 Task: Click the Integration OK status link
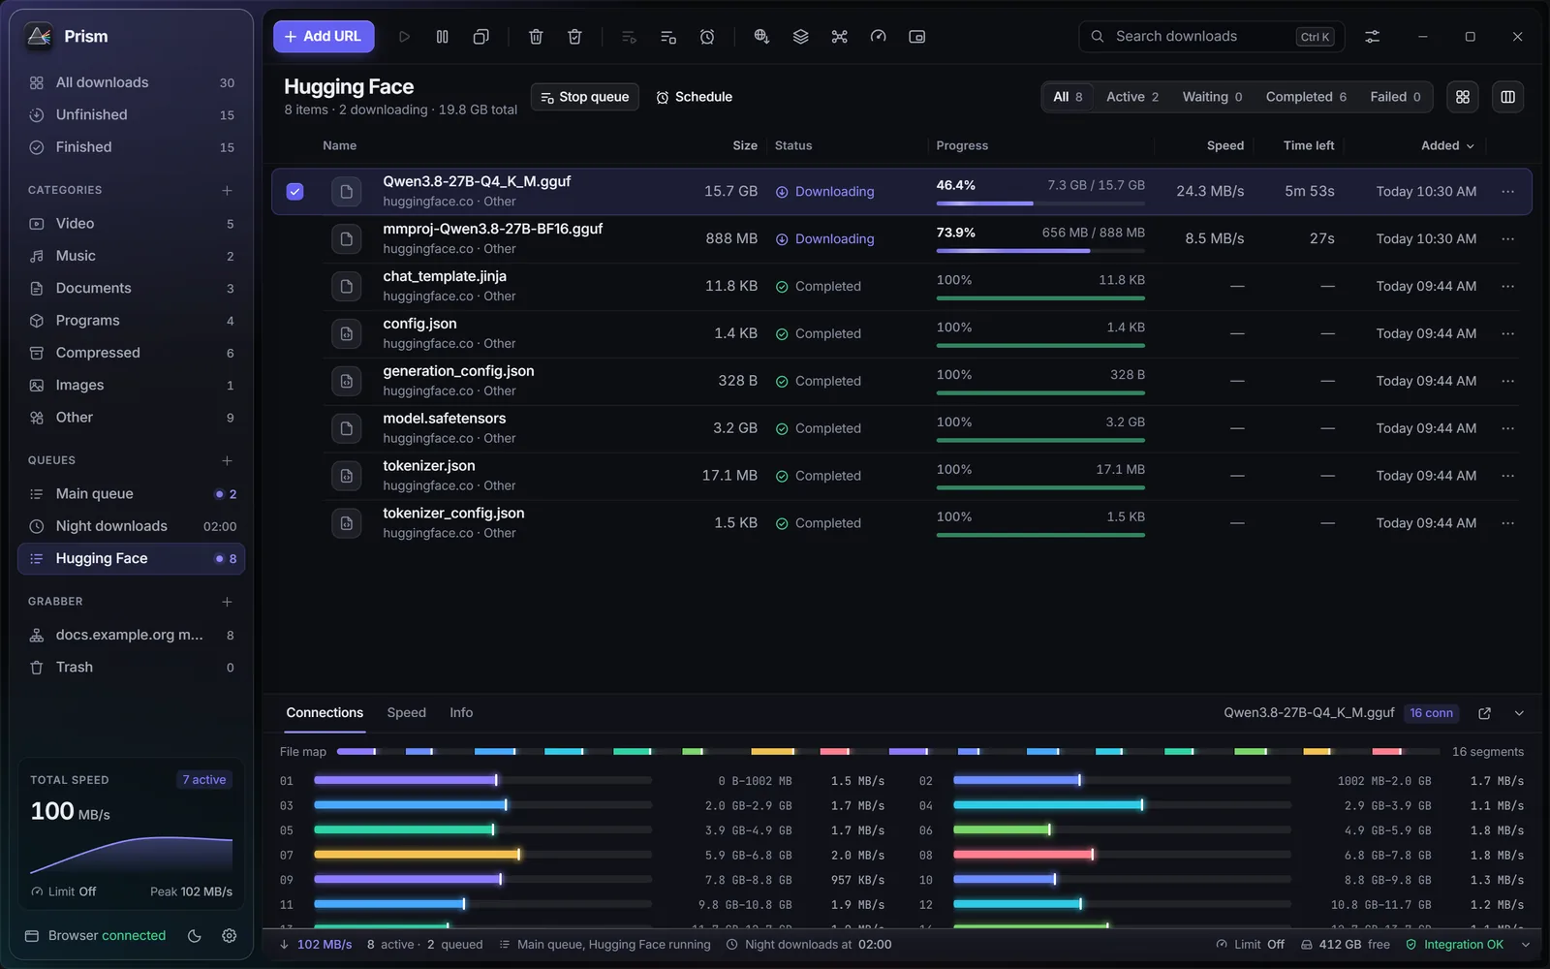(1454, 945)
